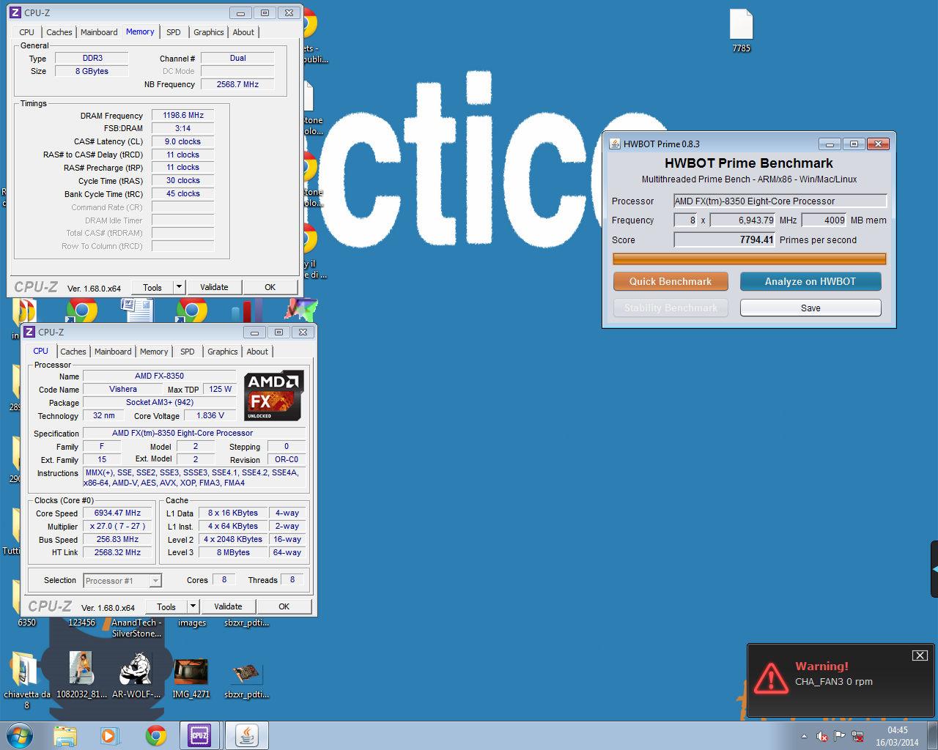Click the warning triangle icon in fan alert
Viewport: 938px width, 750px height.
772,677
